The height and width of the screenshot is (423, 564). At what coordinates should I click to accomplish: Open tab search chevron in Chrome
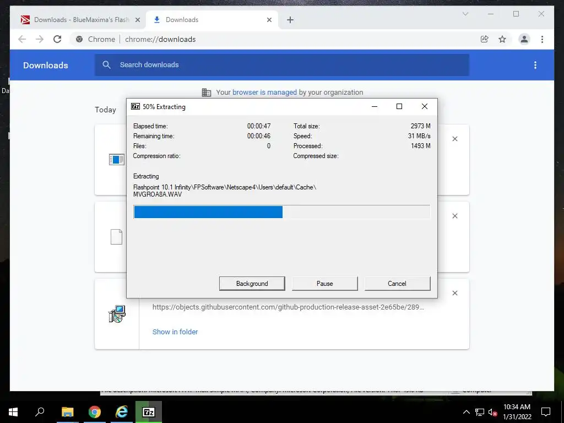[465, 14]
